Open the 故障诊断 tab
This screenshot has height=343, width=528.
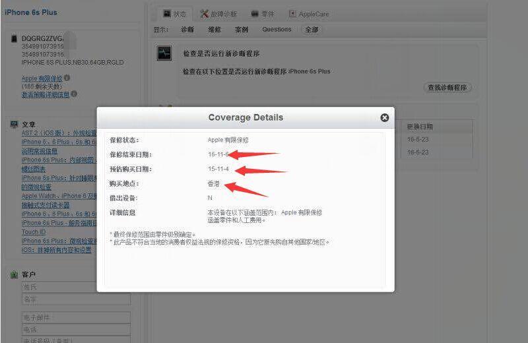[218, 14]
